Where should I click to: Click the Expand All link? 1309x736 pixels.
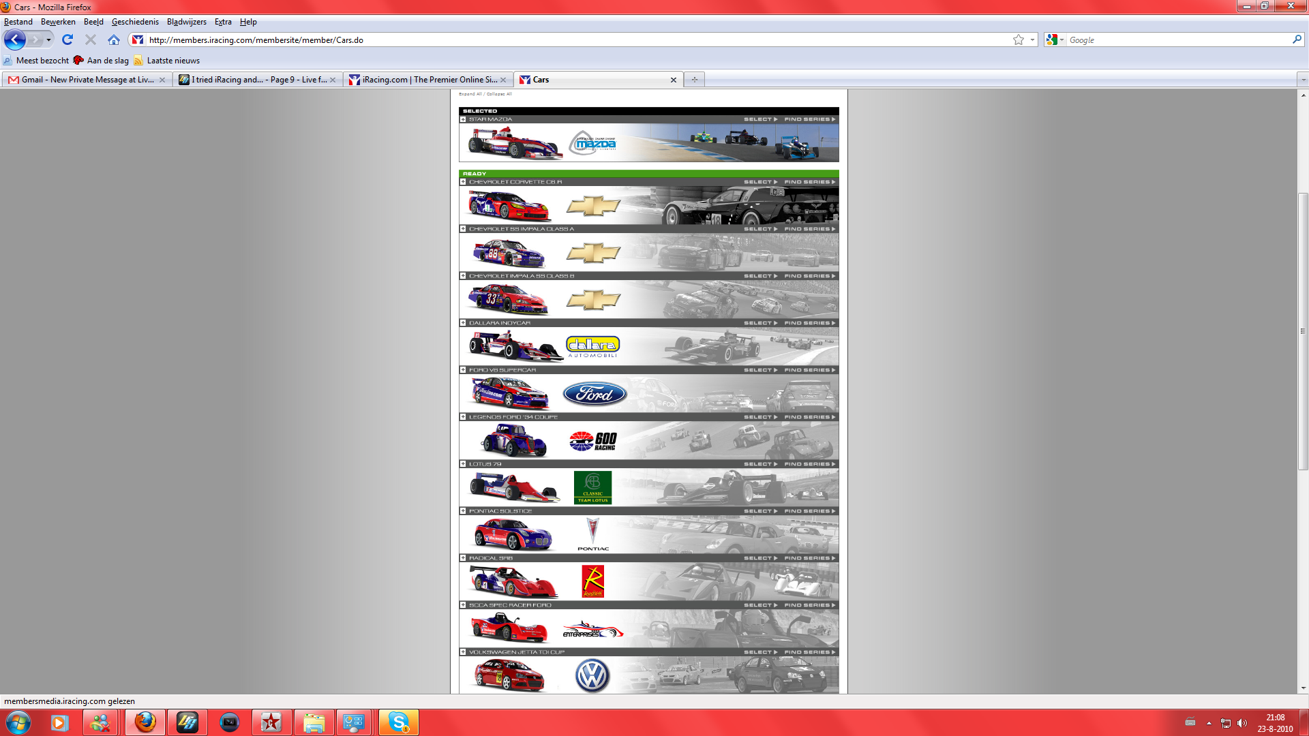[470, 94]
